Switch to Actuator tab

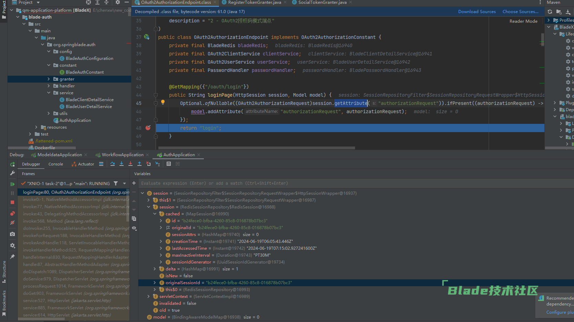pos(83,164)
